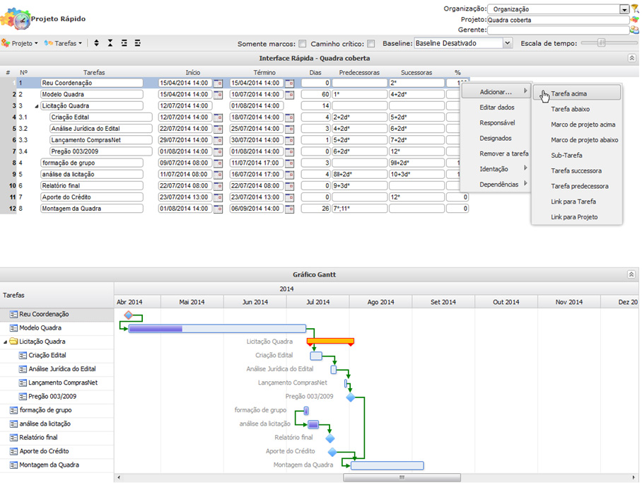Click Montagem da Quadra bar in Gantt
The height and width of the screenshot is (483, 642).
pyautogui.click(x=387, y=465)
